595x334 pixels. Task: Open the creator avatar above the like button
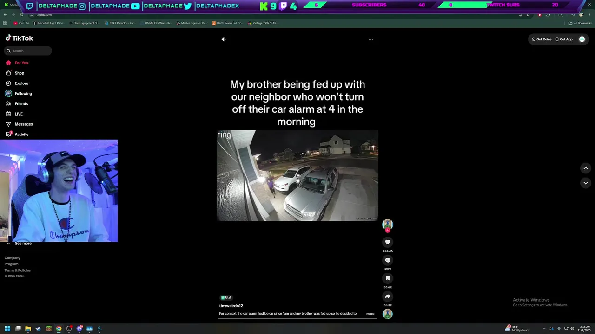(x=388, y=224)
